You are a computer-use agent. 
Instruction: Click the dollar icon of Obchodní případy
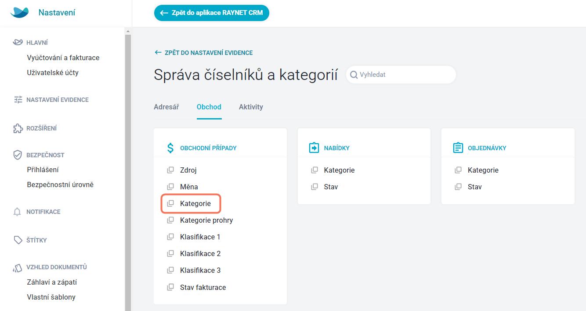click(170, 148)
